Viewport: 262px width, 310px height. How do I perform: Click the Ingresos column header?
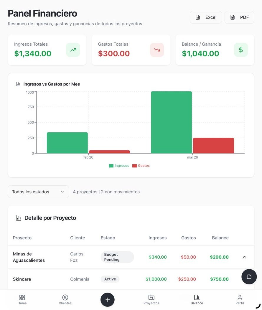click(x=158, y=238)
